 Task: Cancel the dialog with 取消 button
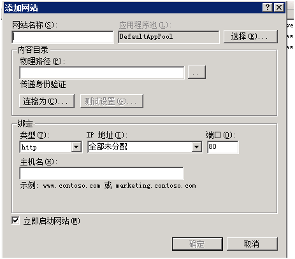pos(252,244)
